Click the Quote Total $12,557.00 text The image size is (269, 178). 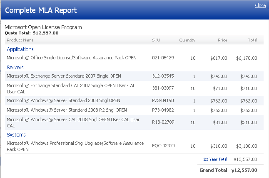pyautogui.click(x=32, y=33)
